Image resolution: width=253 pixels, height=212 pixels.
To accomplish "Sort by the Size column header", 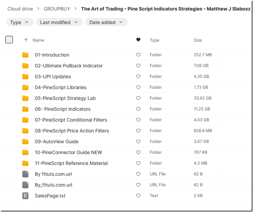I will (x=198, y=40).
